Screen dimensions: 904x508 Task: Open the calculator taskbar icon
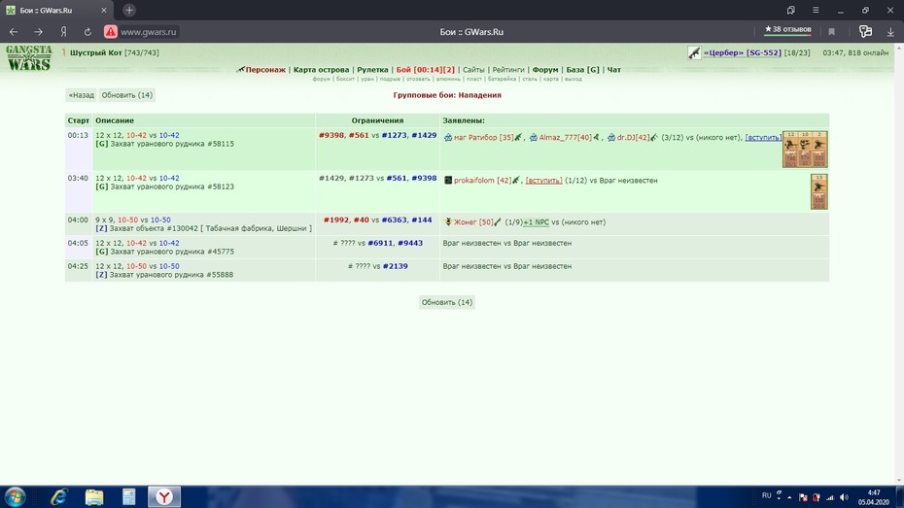tap(128, 496)
